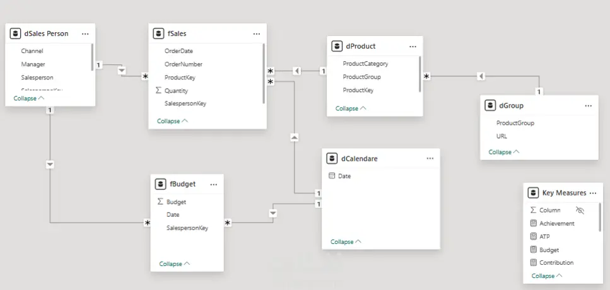The image size is (610, 290).
Task: Open more options menu for fBudget
Action: tap(213, 184)
